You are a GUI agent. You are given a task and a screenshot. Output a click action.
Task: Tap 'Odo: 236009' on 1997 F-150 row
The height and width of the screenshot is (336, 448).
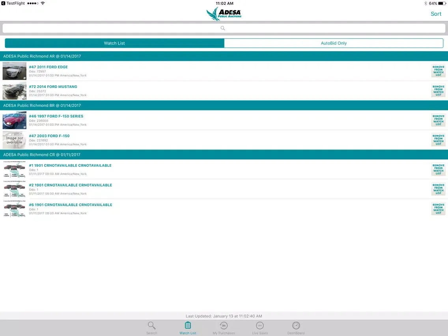point(38,121)
